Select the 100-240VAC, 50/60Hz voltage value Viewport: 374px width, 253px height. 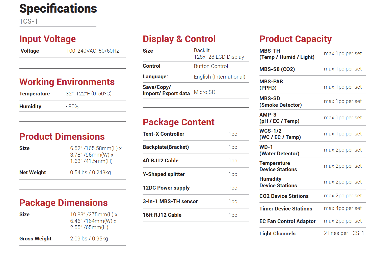pyautogui.click(x=92, y=51)
